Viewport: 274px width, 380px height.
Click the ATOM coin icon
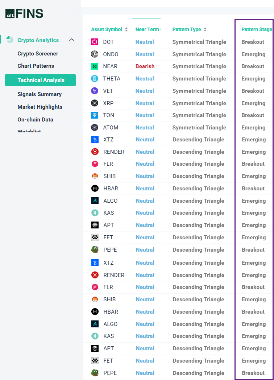pos(95,128)
